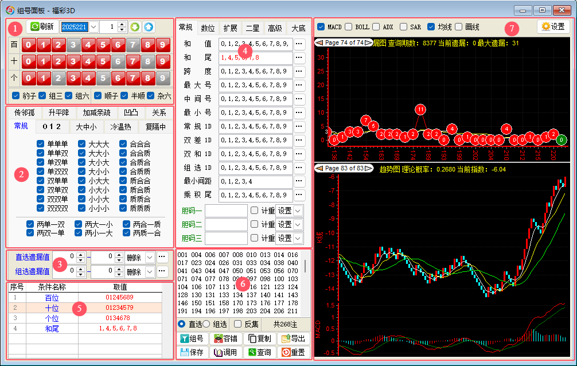The image size is (577, 366).
Task: Reset conditions with the 重置 button
Action: [293, 352]
